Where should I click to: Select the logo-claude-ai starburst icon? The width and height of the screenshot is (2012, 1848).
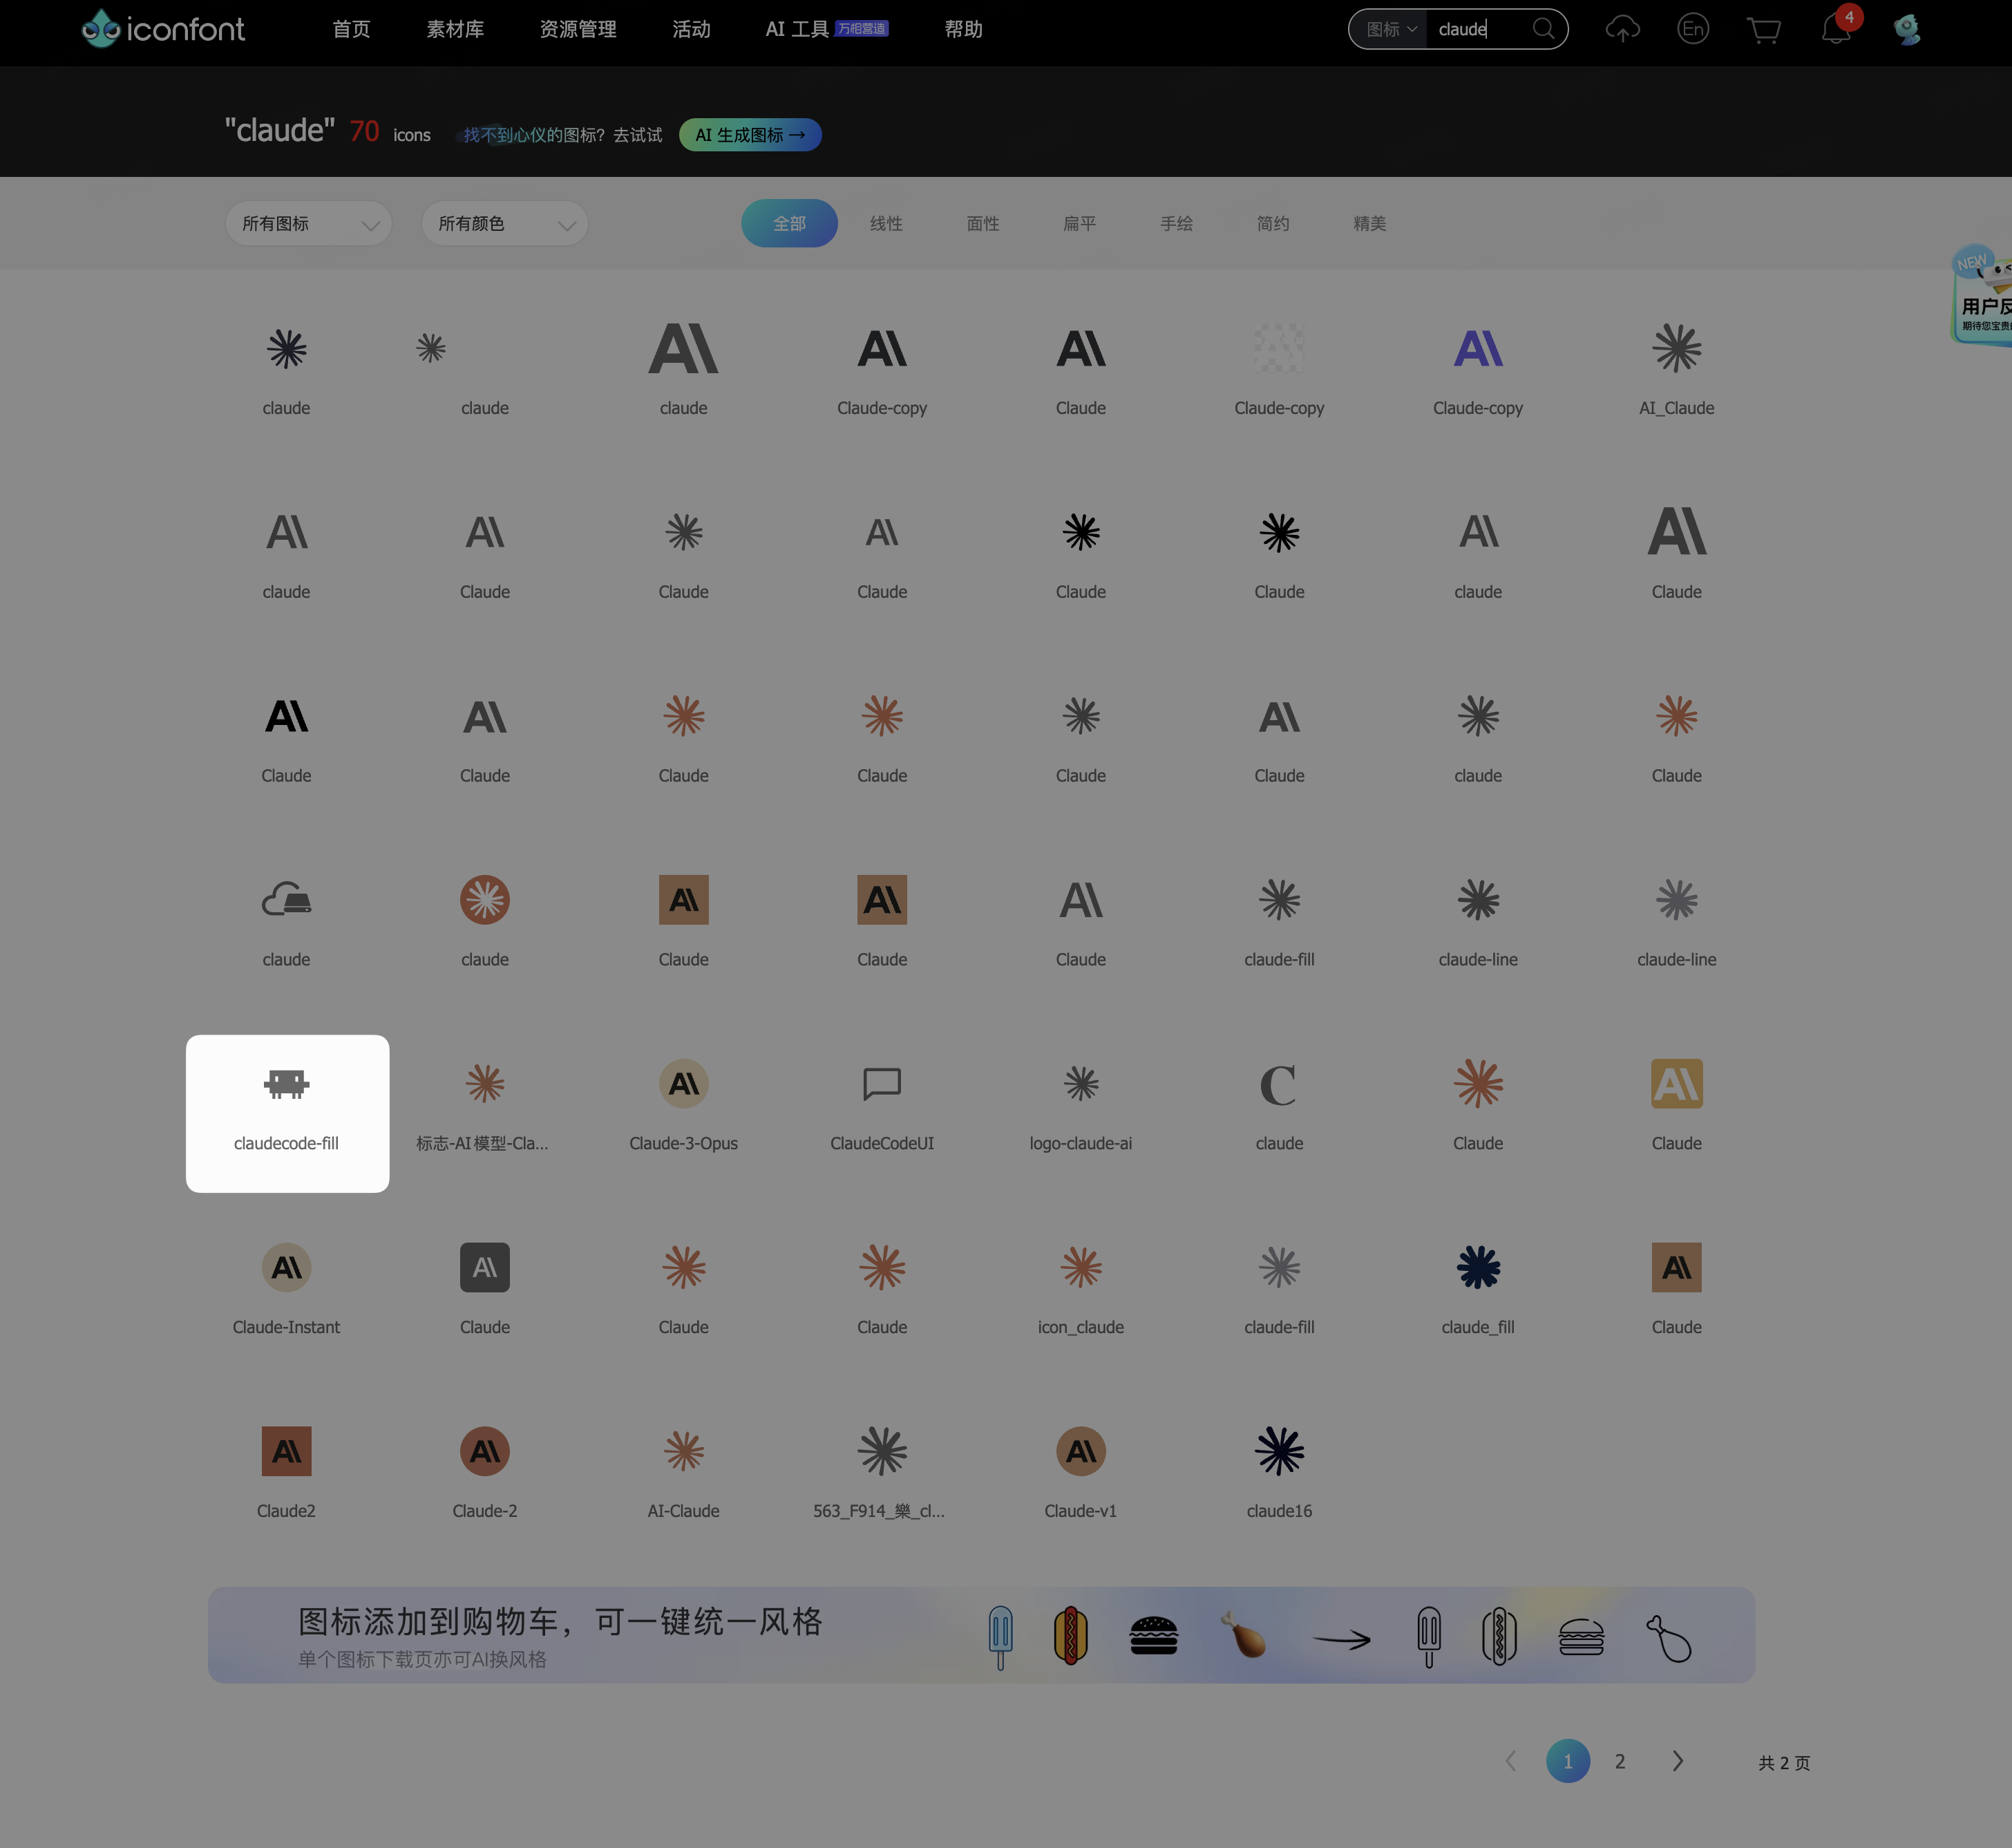click(1081, 1085)
